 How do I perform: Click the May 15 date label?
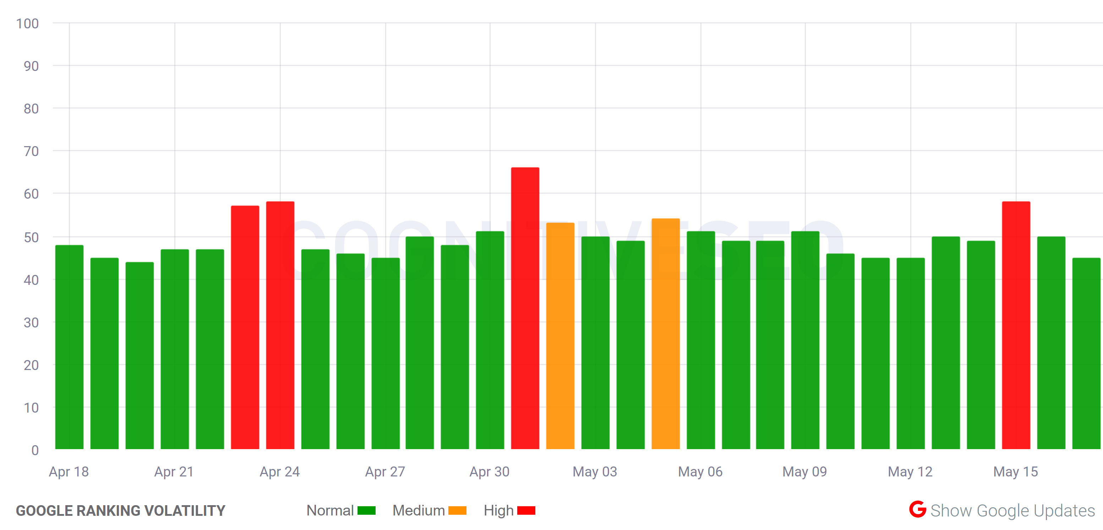[1016, 472]
